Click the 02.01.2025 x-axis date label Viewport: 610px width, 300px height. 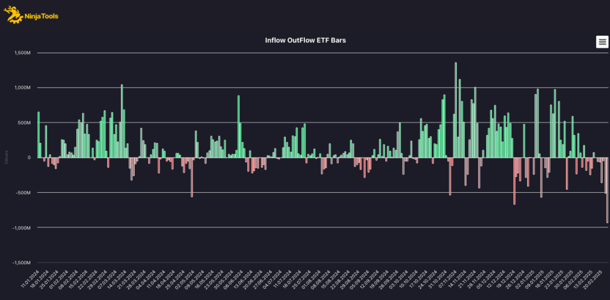[524, 279]
